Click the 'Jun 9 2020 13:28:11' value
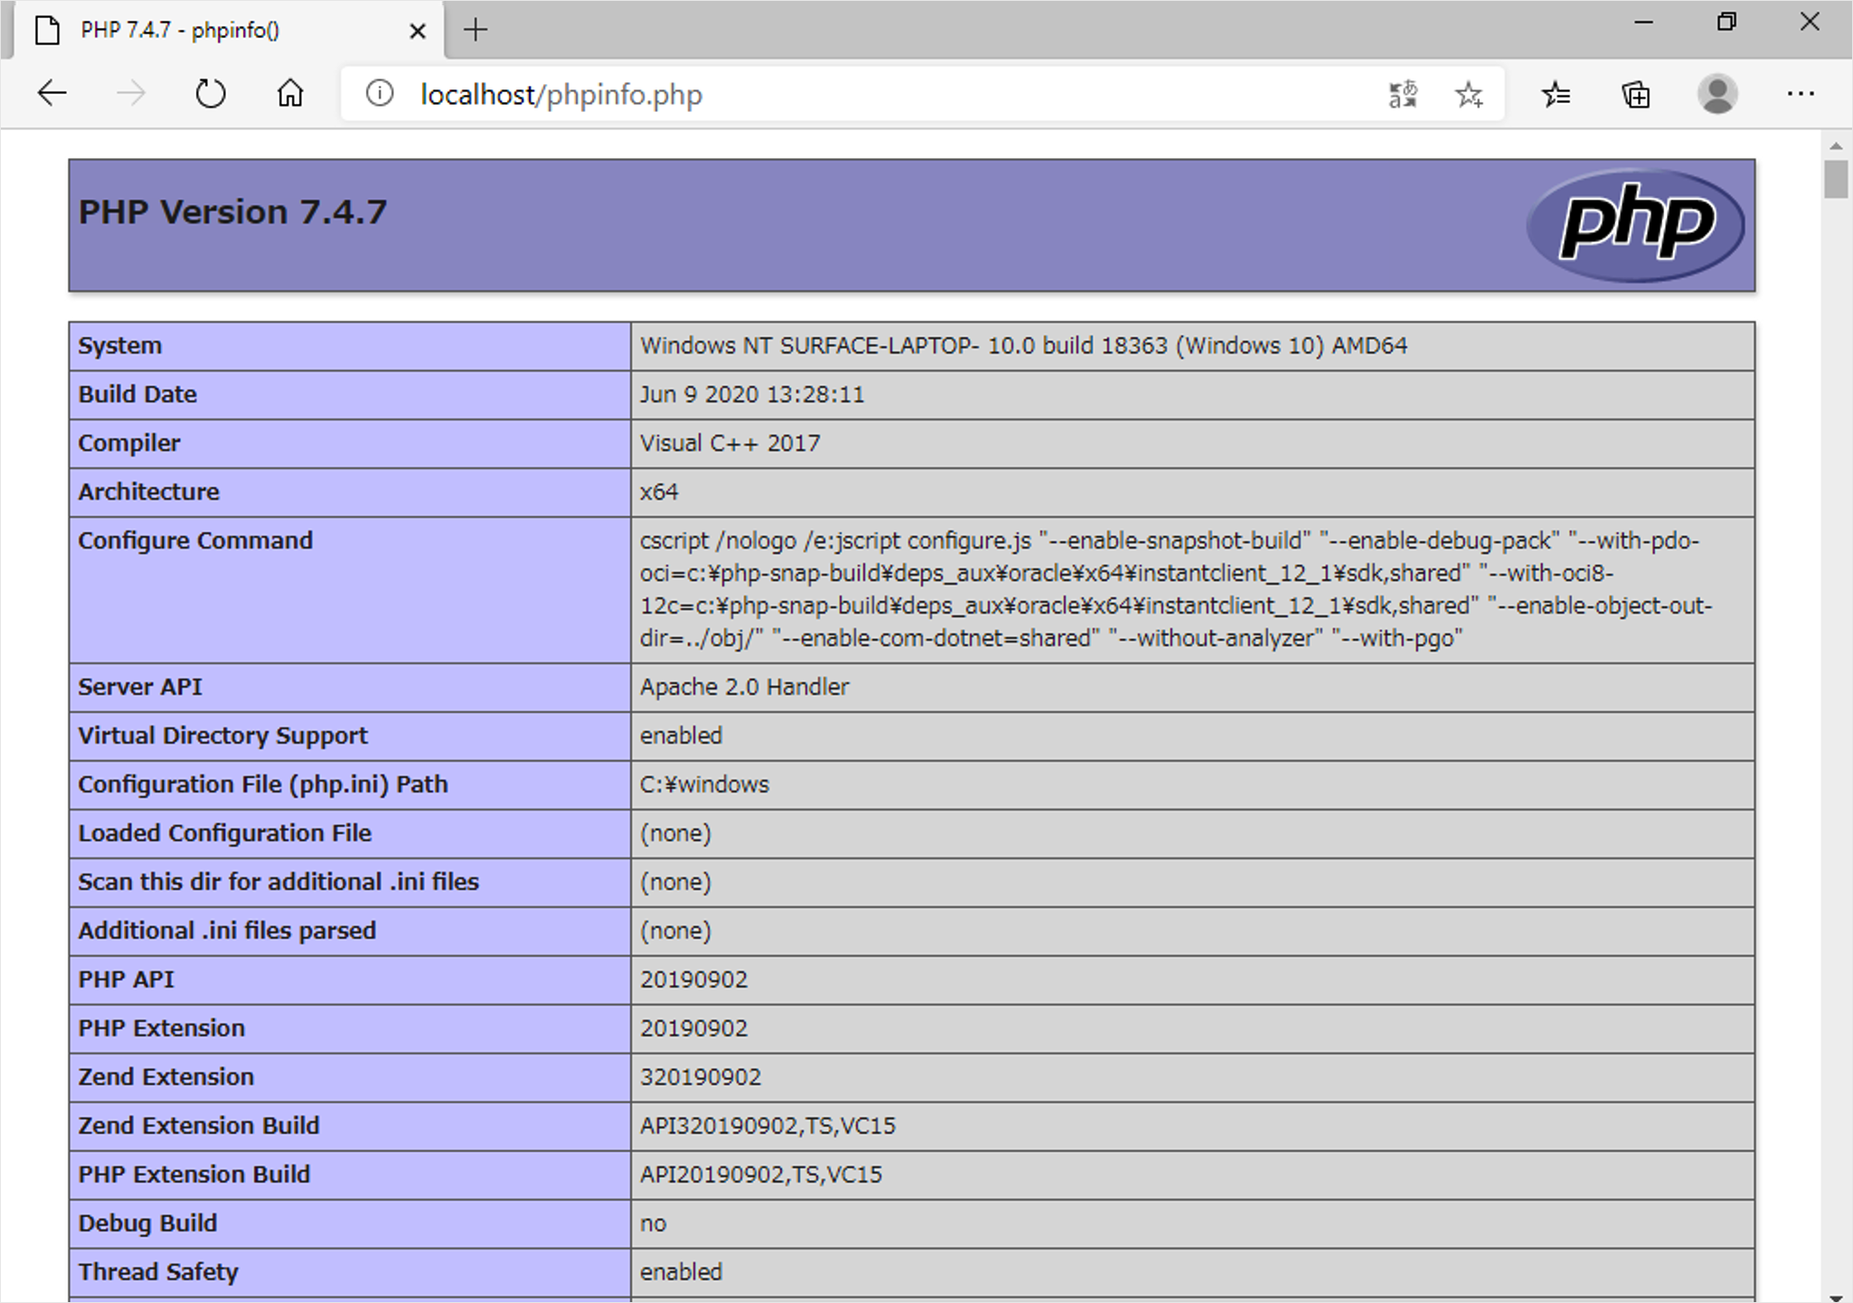 point(752,395)
